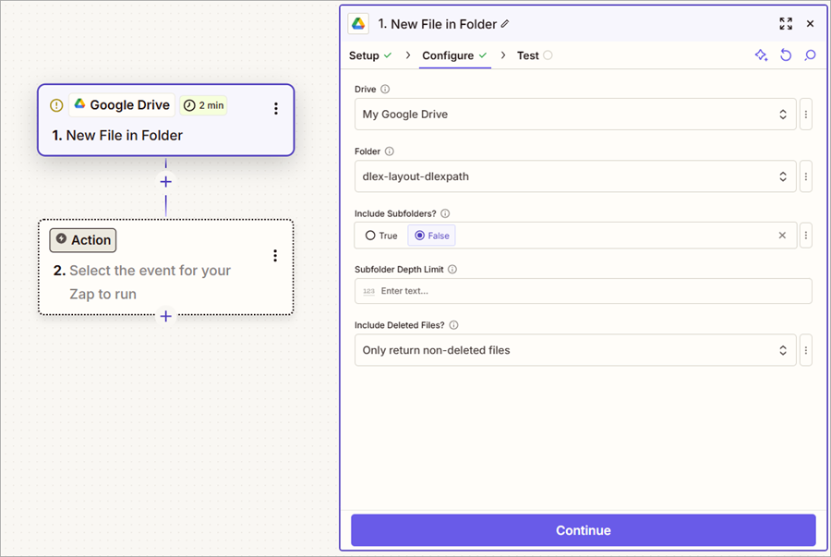Click the undo refresh arrow icon
The width and height of the screenshot is (831, 557).
pos(786,55)
